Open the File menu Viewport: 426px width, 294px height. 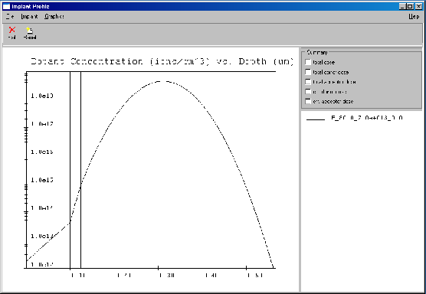click(x=10, y=17)
